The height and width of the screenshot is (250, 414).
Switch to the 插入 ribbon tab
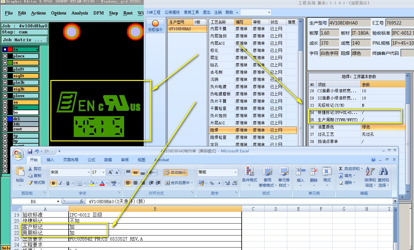pos(50,160)
